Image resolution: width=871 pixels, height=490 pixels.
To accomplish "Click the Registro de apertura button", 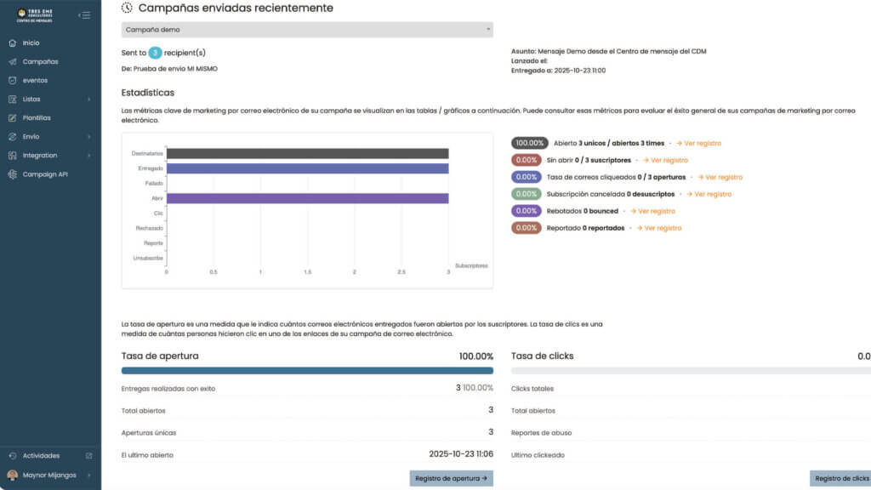I will [451, 478].
